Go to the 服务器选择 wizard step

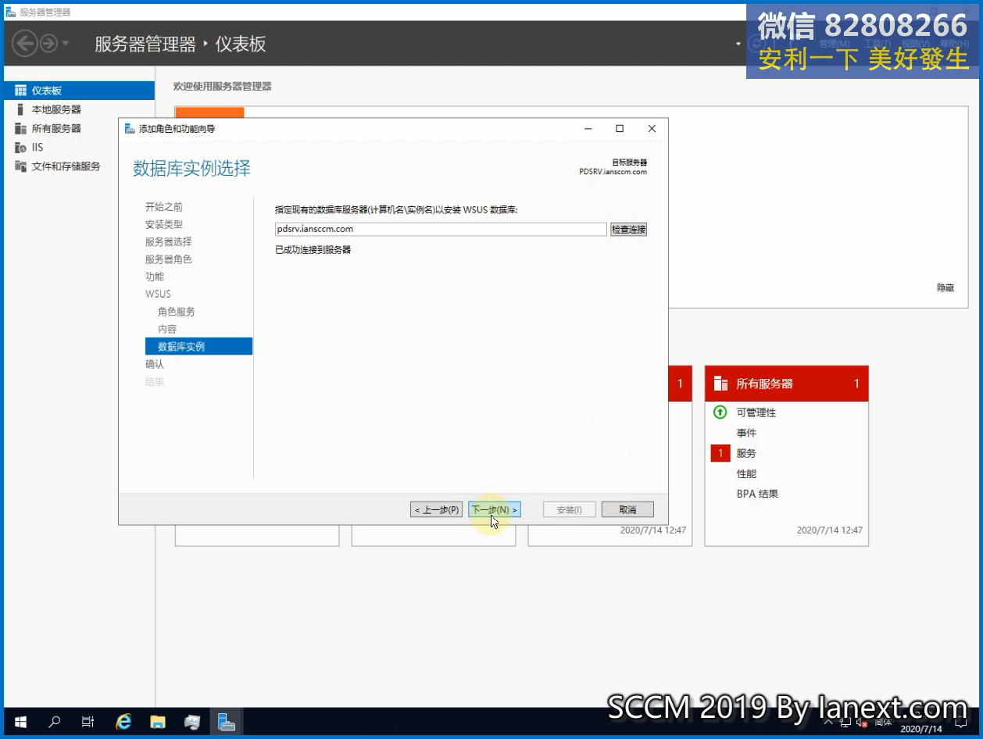click(168, 242)
